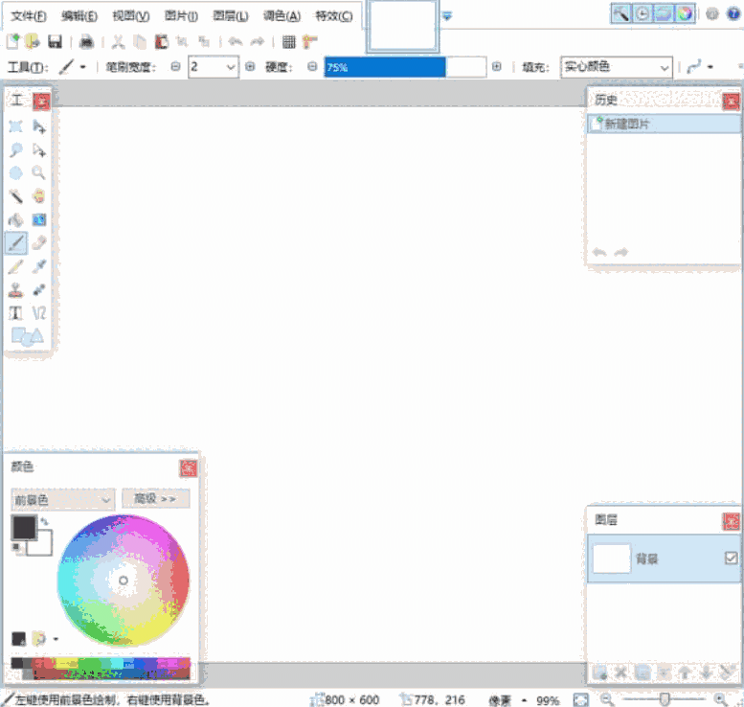Select the Pencil tool

(x=15, y=266)
